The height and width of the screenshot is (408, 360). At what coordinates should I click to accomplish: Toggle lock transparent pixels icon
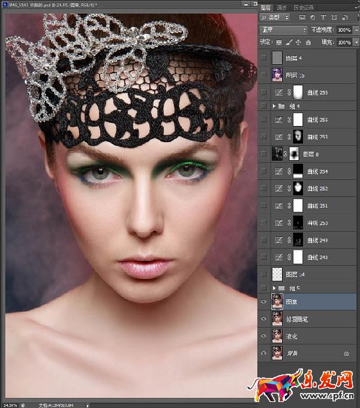pos(278,43)
